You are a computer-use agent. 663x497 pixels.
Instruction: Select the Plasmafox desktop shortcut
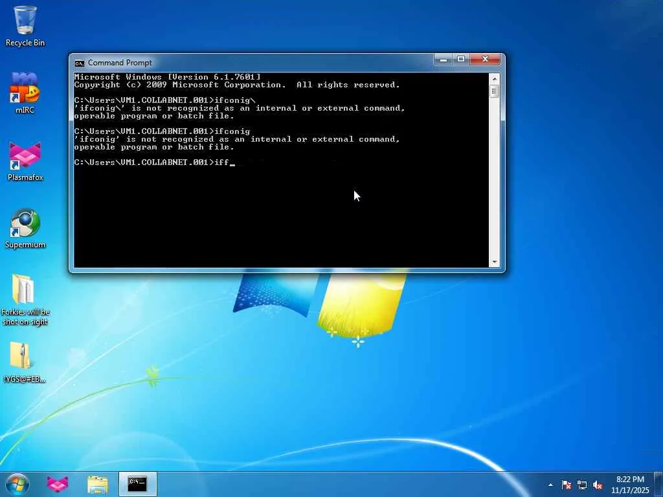pyautogui.click(x=25, y=161)
